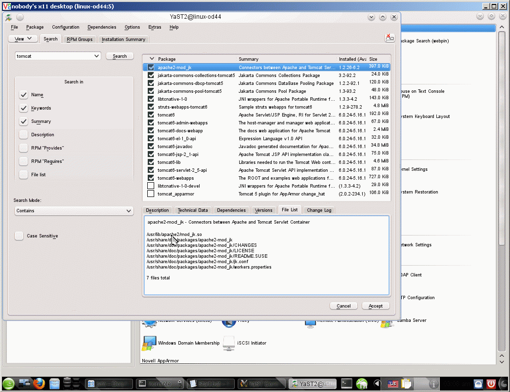The width and height of the screenshot is (510, 392).
Task: Select the jakarta-commons-pool-tomcat5 package row
Action: pyautogui.click(x=266, y=91)
